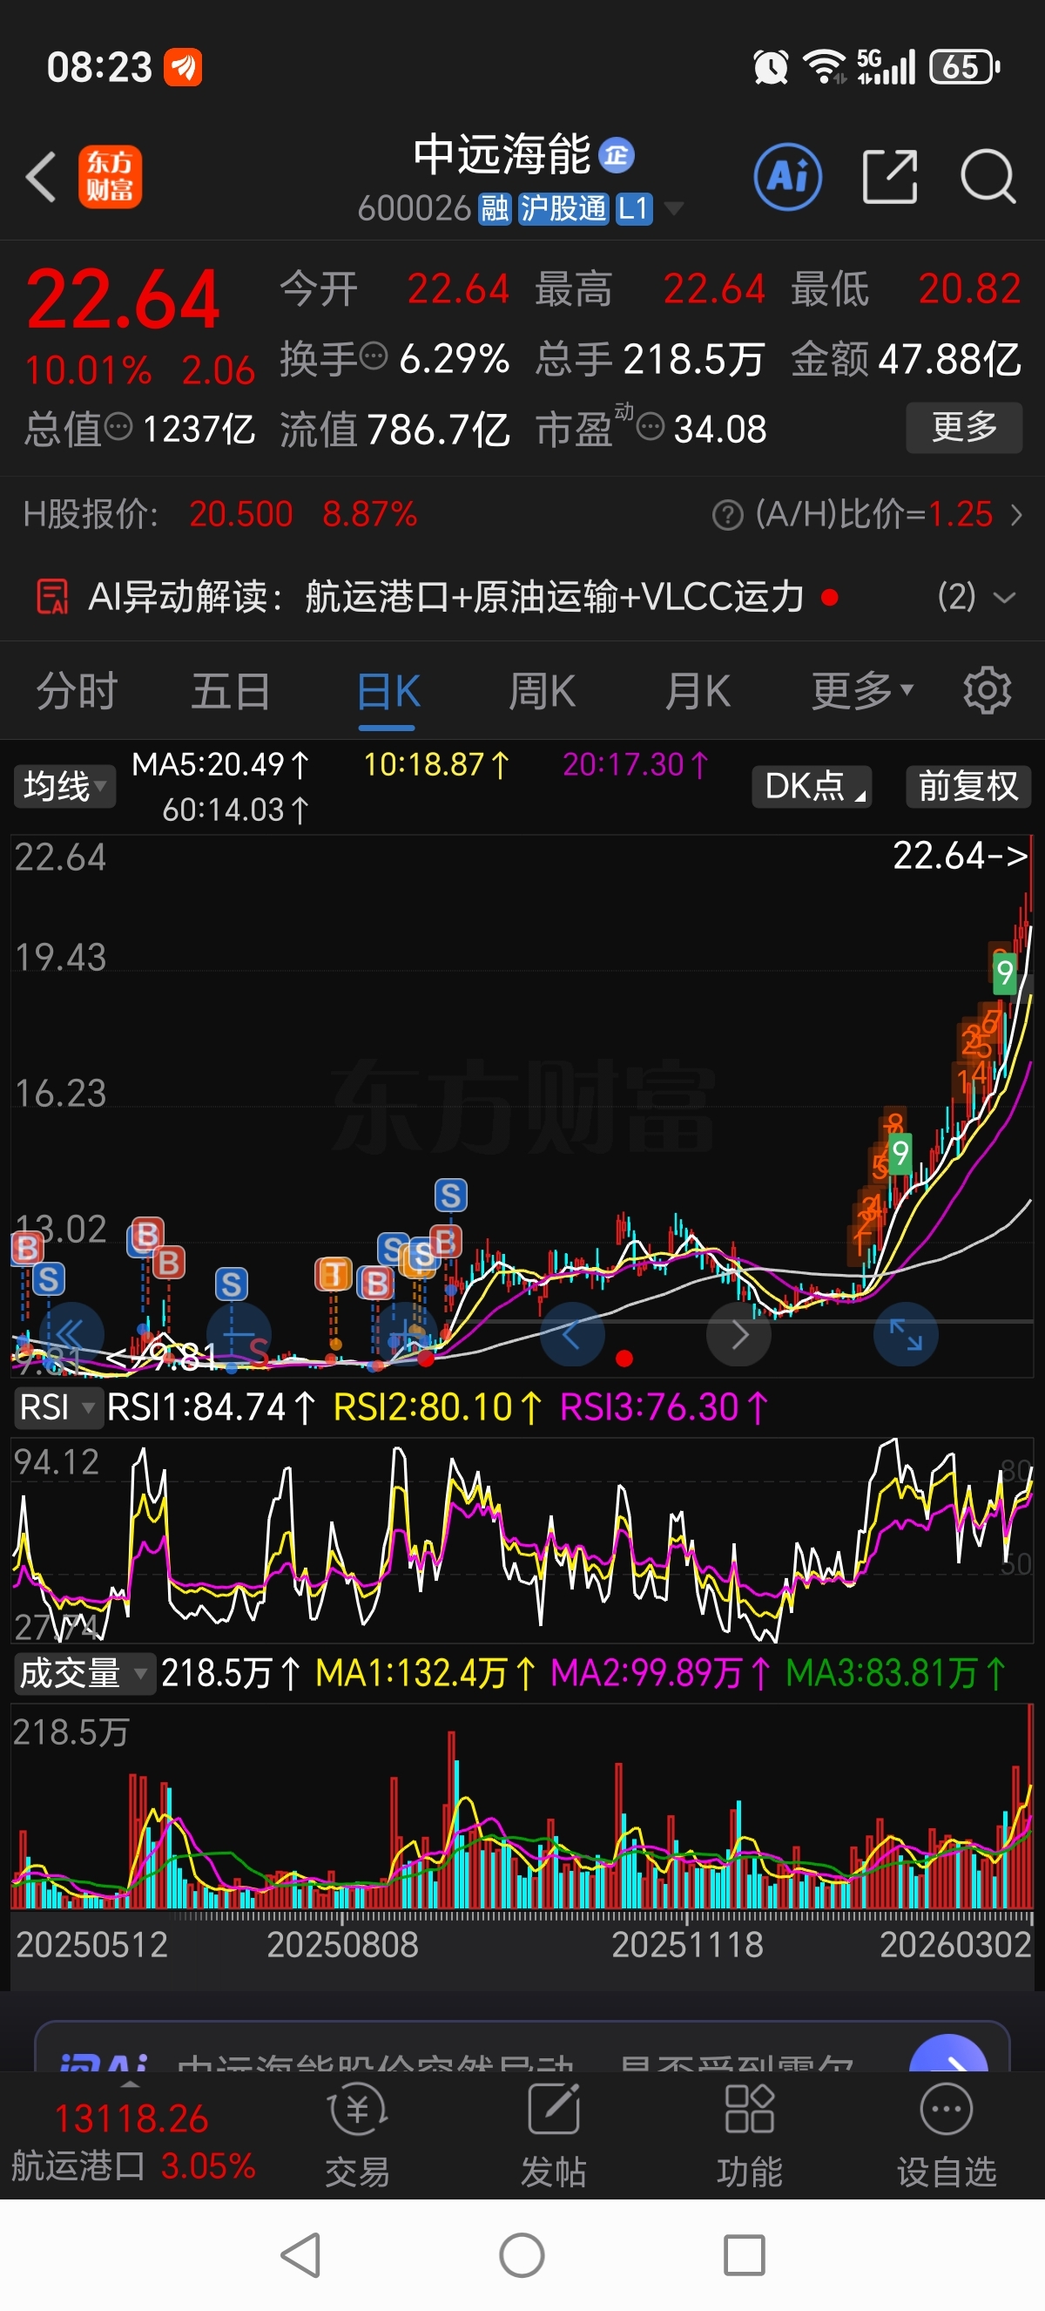This screenshot has width=1045, height=2311.
Task: Tap the 市盈 info icon
Action: point(651,426)
